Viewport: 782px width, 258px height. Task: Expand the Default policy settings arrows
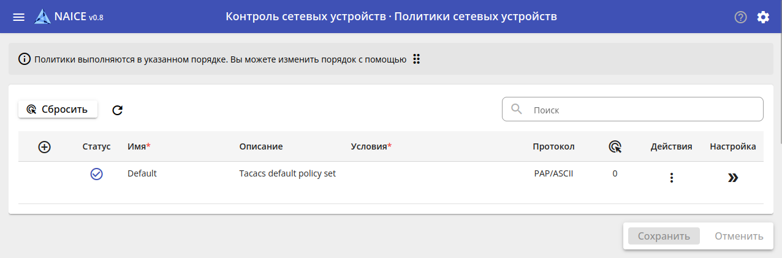click(733, 178)
